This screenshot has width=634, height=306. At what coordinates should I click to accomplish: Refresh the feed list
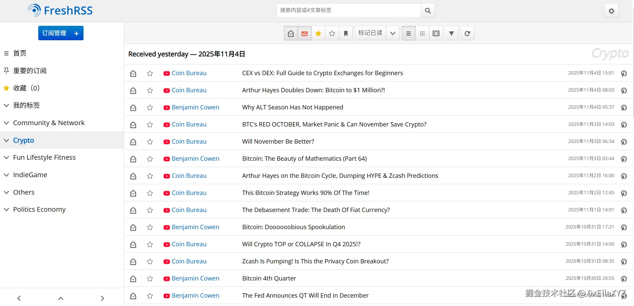point(467,33)
